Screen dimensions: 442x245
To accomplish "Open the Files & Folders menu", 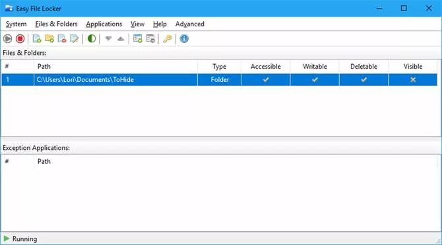I will [x=56, y=24].
